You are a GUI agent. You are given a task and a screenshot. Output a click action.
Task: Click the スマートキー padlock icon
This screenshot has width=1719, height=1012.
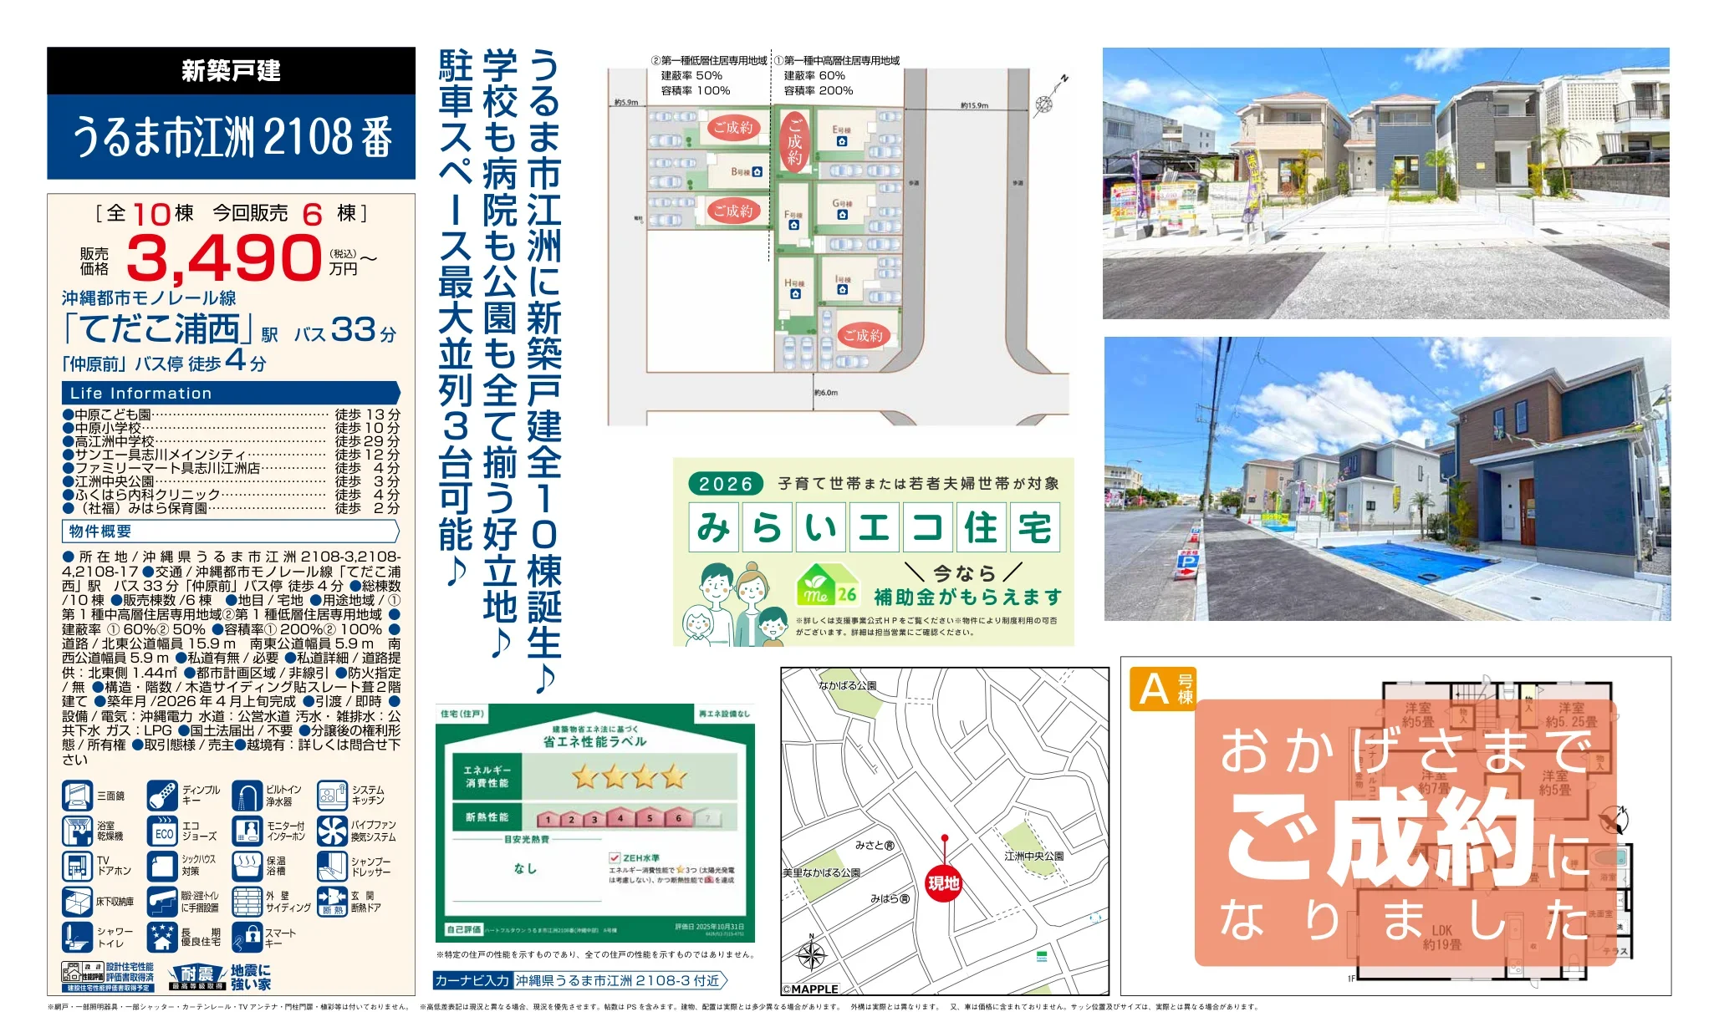(247, 937)
